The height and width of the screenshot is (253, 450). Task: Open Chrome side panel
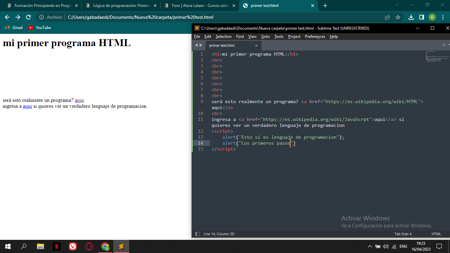(x=422, y=17)
